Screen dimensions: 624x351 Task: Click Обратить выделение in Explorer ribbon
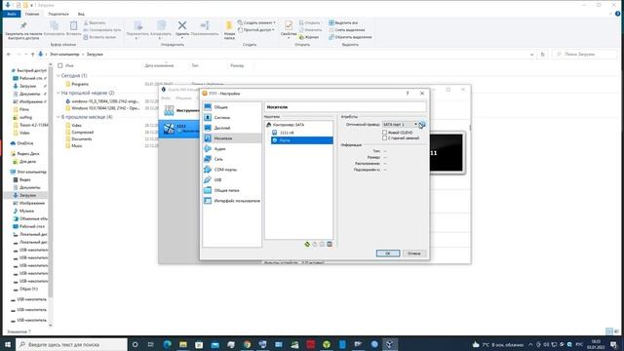pyautogui.click(x=350, y=37)
